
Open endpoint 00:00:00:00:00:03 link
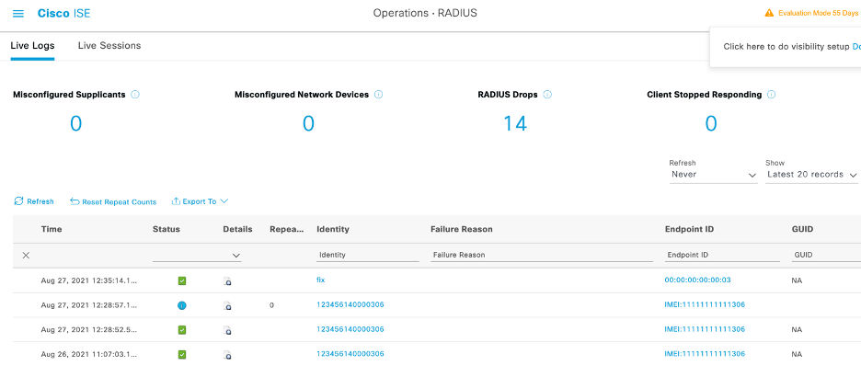(697, 280)
